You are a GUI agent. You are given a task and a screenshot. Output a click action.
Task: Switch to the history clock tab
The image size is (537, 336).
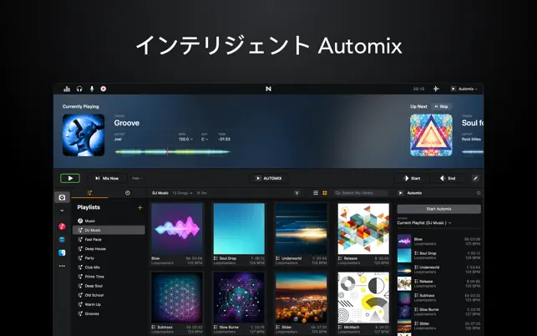[128, 193]
